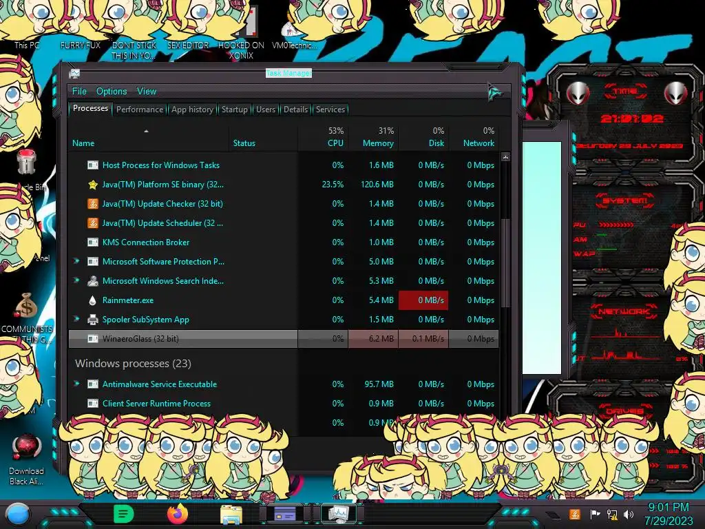Expand Antimalware Service Executable row
Screen dimensions: 705x529
click(x=76, y=384)
